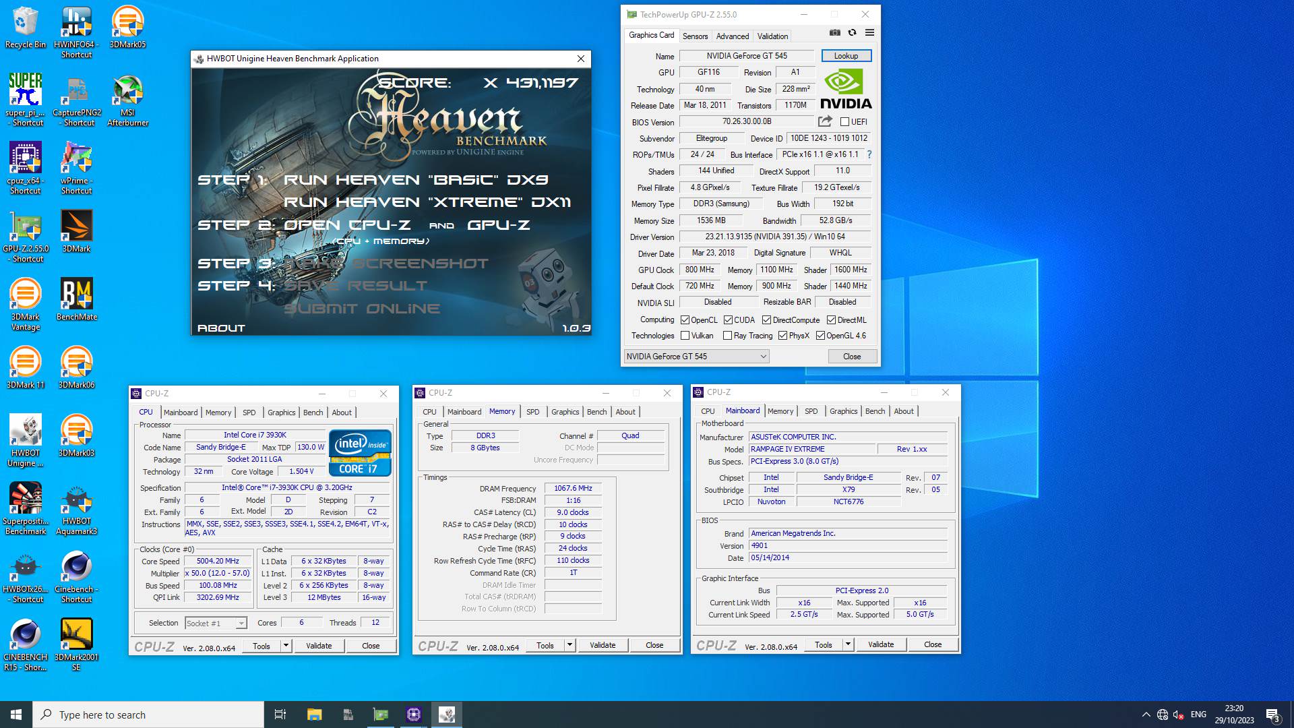Toggle CUDA checkbox

click(728, 320)
